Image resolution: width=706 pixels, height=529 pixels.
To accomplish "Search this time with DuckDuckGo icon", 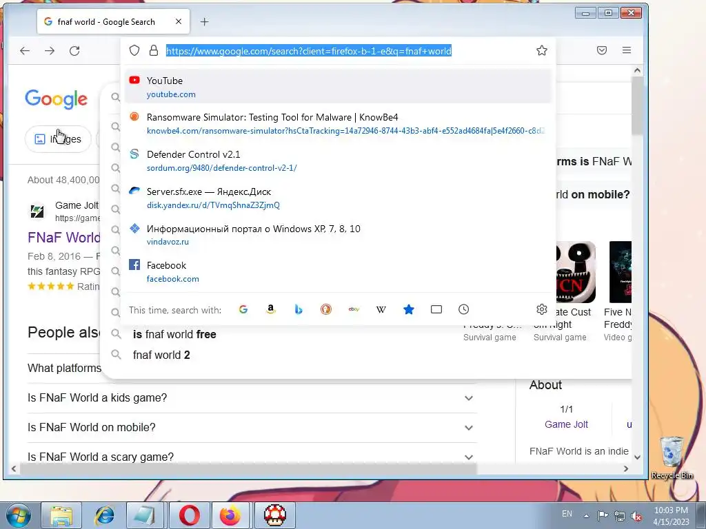I will pyautogui.click(x=326, y=309).
